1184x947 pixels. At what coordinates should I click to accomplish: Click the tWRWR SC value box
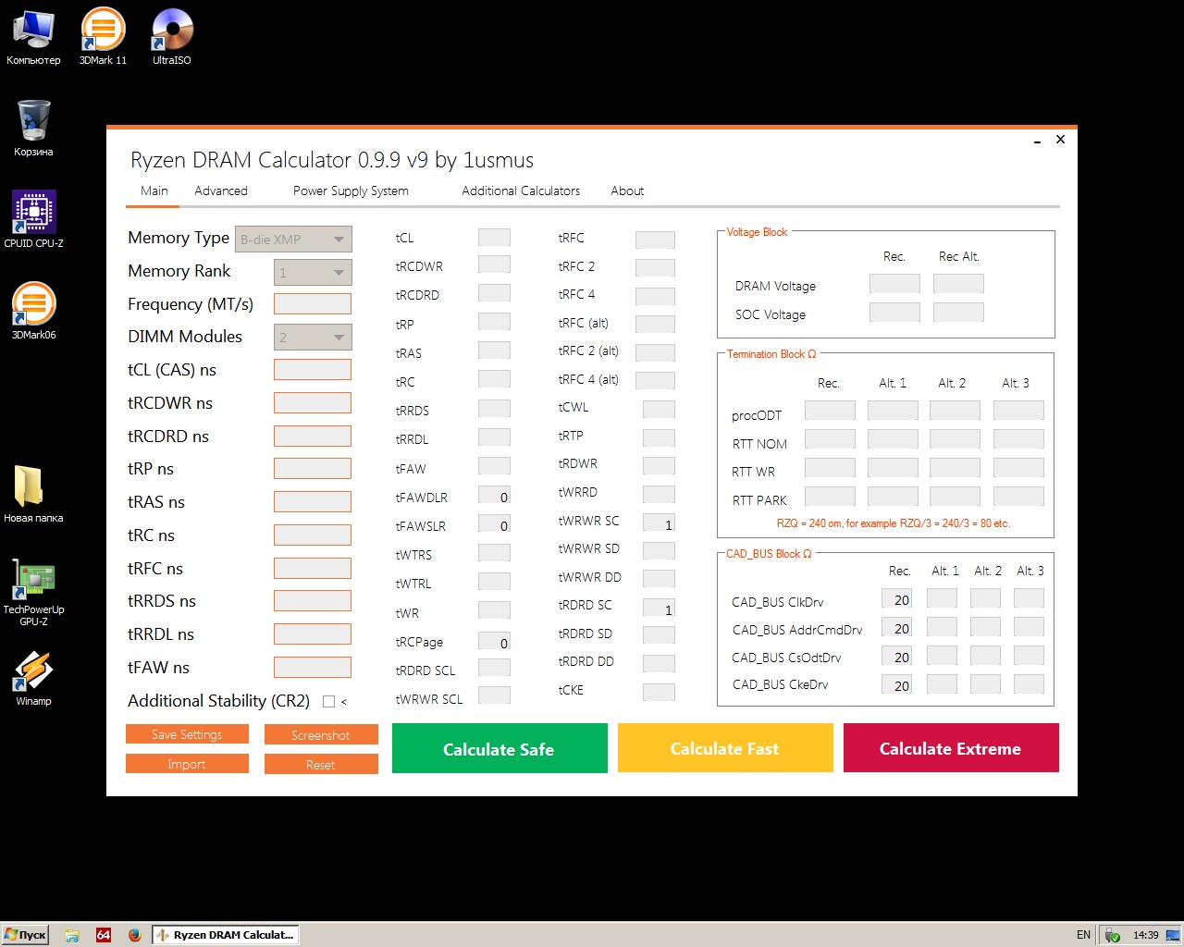pos(659,523)
